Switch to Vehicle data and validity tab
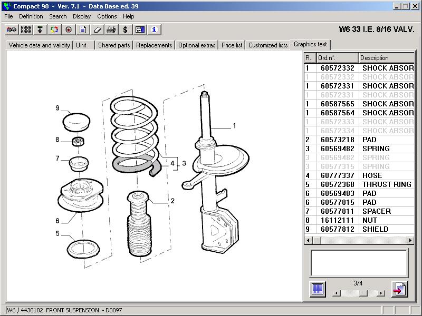This screenshot has width=422, height=316. coord(39,45)
